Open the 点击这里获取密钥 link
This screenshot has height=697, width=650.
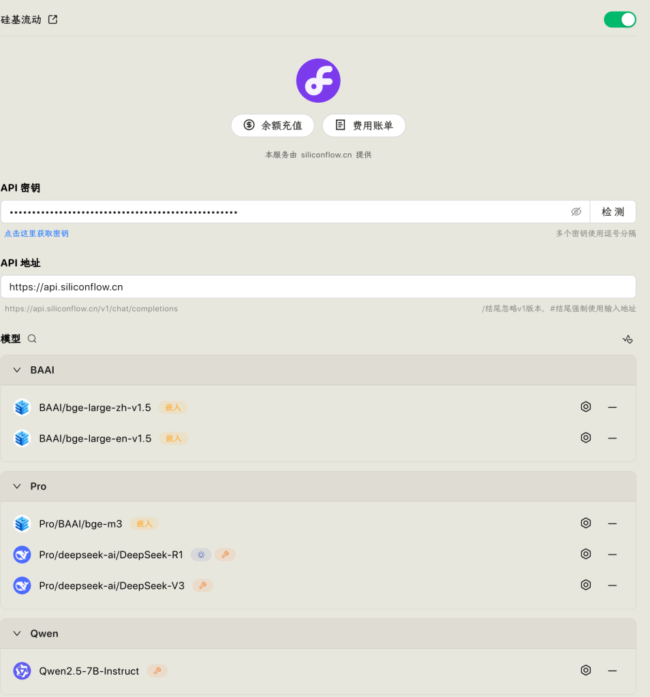[x=37, y=233]
